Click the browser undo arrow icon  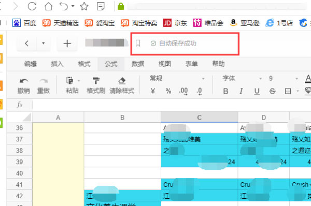(63, 6)
